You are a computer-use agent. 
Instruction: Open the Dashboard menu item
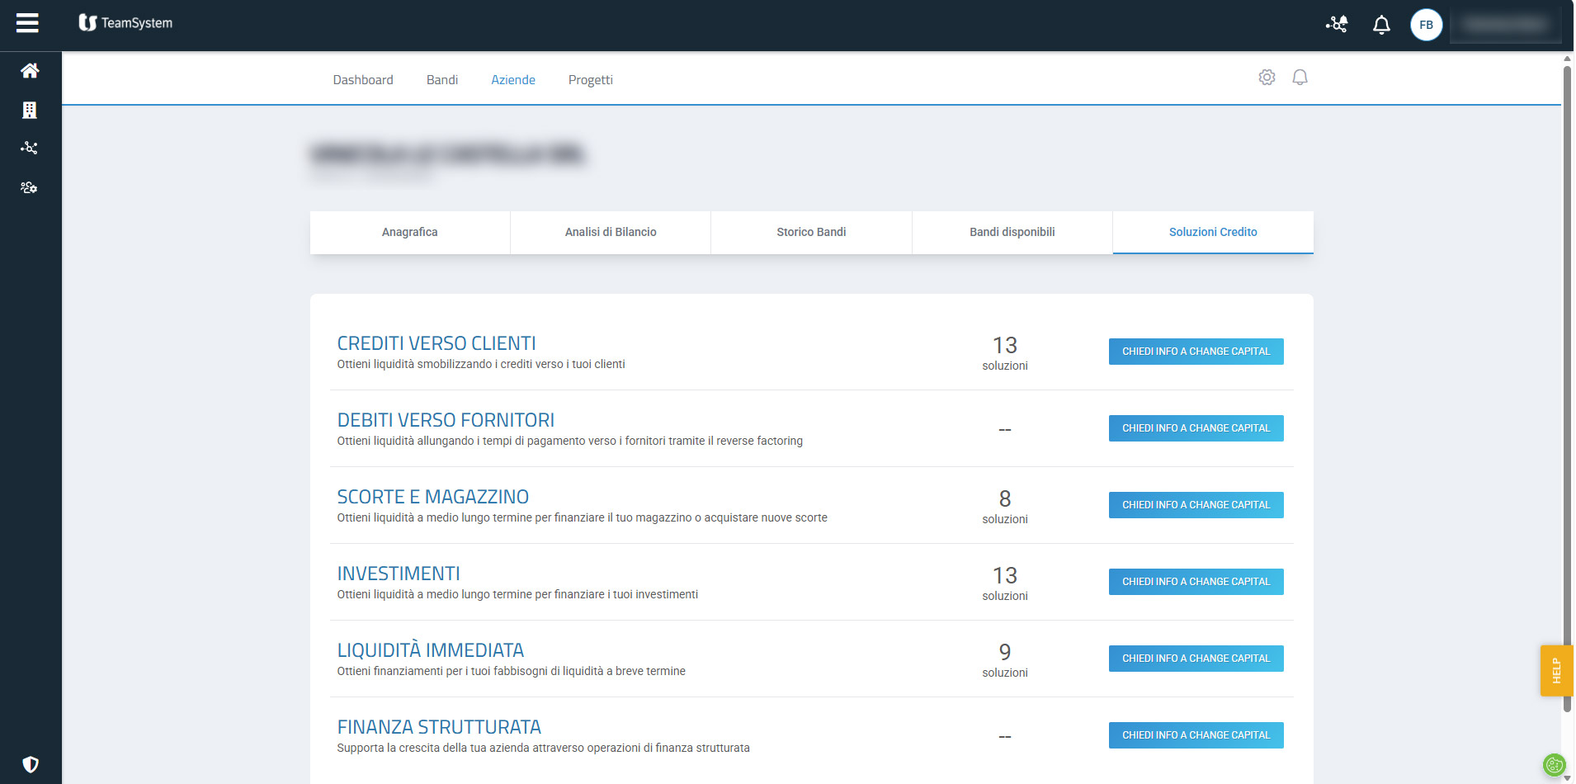click(x=363, y=80)
